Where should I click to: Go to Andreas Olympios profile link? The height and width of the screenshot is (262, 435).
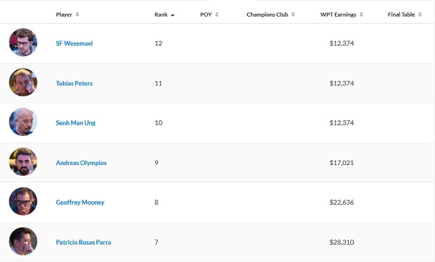coord(81,163)
